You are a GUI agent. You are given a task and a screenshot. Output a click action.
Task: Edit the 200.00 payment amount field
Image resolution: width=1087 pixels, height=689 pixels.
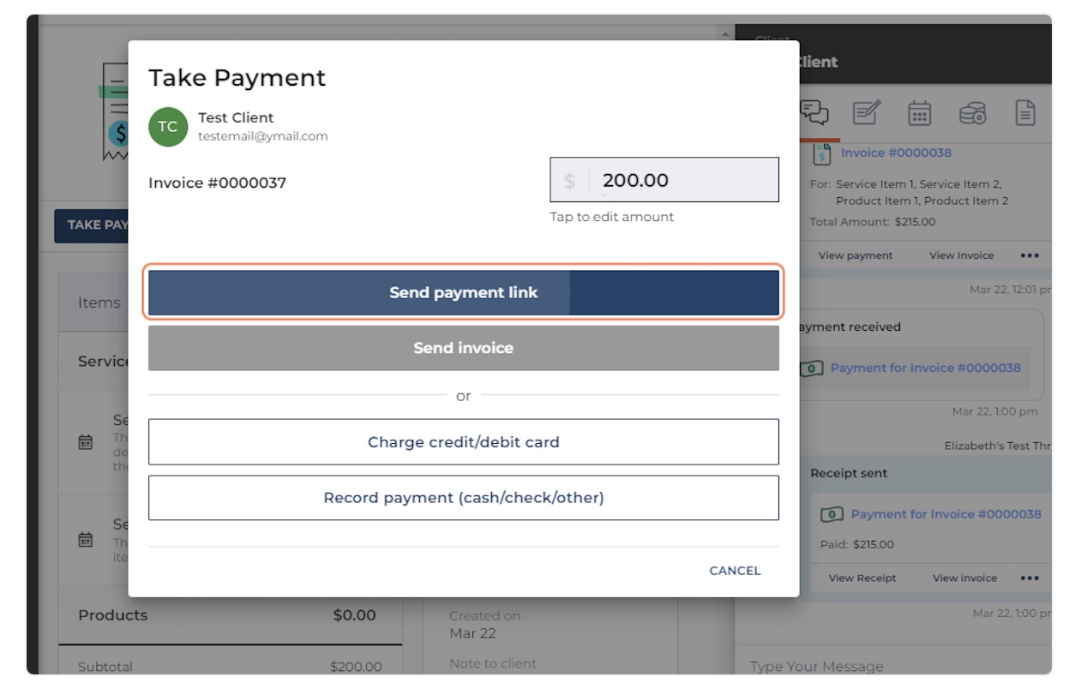[664, 180]
